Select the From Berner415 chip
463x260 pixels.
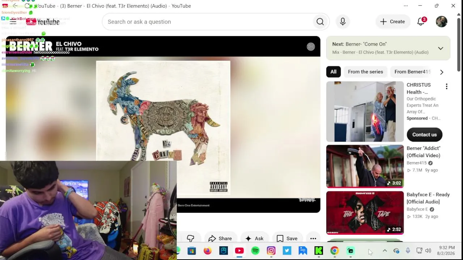(x=412, y=71)
